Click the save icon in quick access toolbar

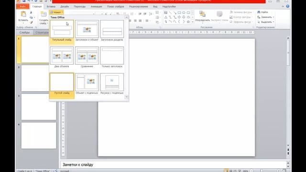[x=23, y=1]
